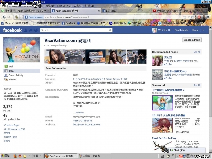Image resolution: width=212 pixels, height=159 pixels.
Task: Click the facebook.com site identity button
Action: point(34,17)
